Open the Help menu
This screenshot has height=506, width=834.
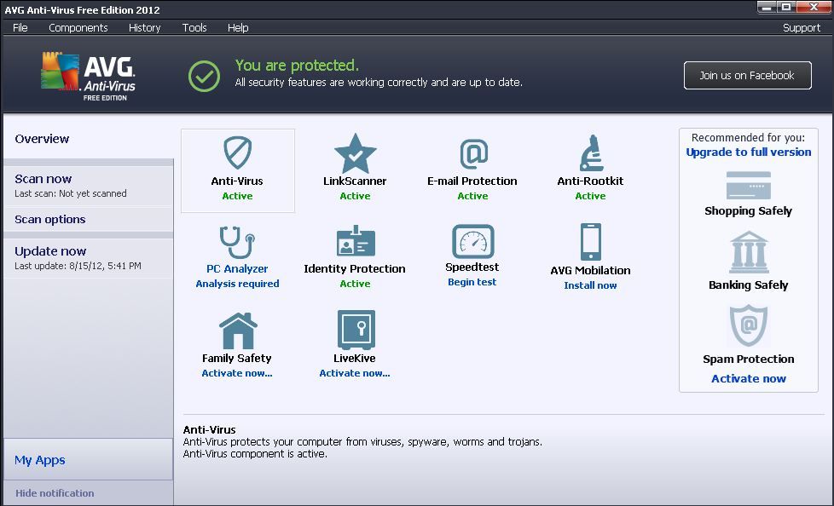click(238, 27)
